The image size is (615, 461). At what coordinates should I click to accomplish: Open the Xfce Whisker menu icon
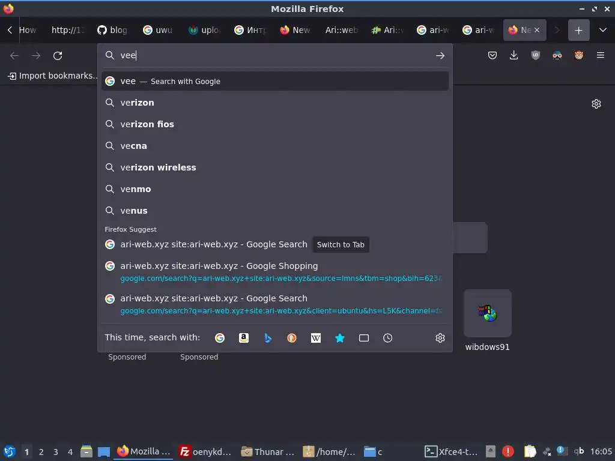pyautogui.click(x=10, y=451)
